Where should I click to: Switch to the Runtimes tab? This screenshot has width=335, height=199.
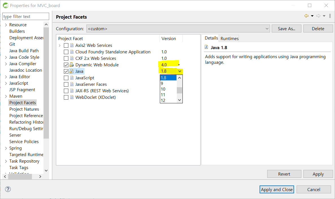tap(229, 38)
